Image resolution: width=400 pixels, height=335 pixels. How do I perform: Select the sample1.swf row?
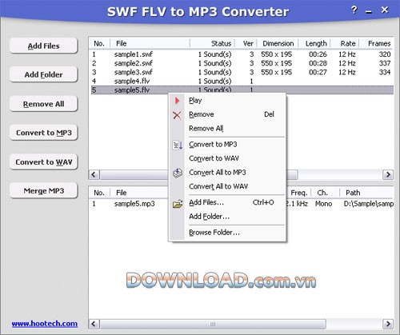click(x=242, y=54)
